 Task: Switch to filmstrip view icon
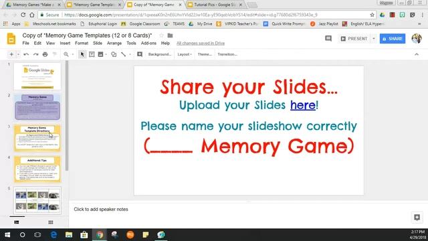point(17,222)
